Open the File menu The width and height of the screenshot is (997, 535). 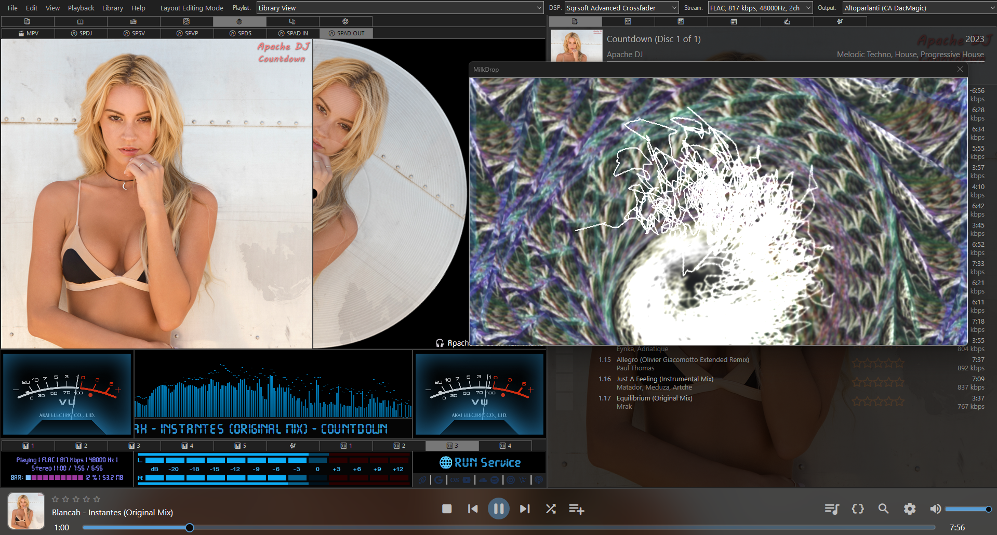coord(12,8)
